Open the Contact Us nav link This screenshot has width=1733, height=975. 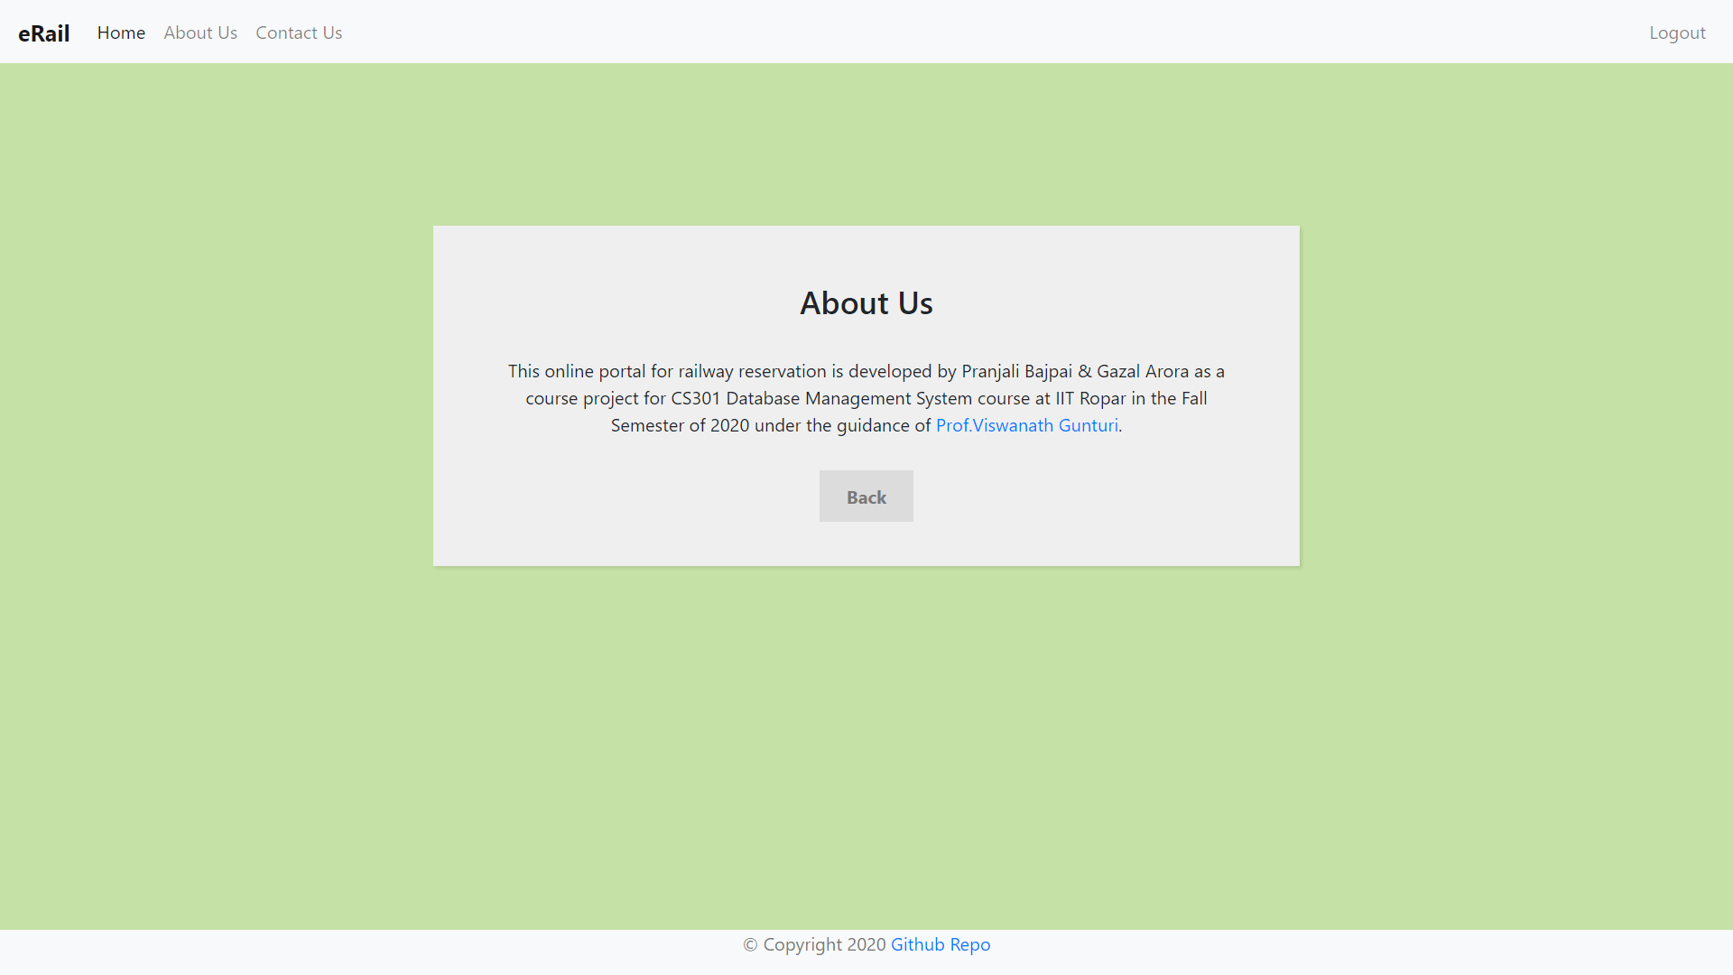click(x=299, y=32)
